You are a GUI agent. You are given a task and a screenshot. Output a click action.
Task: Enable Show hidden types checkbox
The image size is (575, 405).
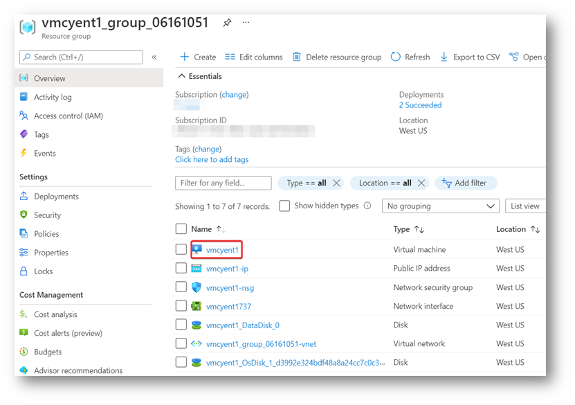(284, 206)
